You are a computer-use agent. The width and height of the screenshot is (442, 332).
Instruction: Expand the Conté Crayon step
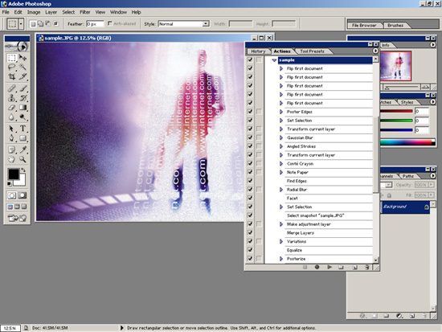[x=281, y=164]
